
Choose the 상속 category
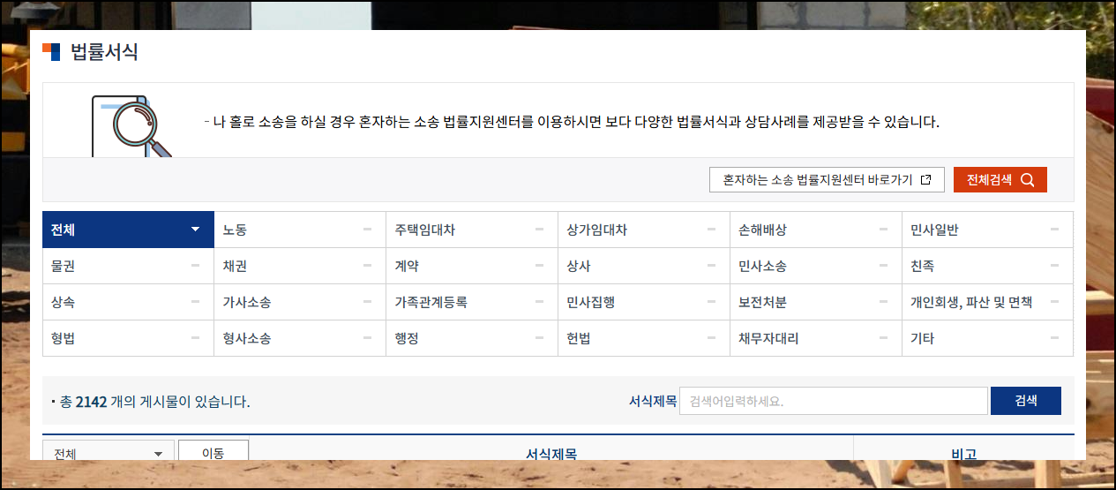[128, 302]
